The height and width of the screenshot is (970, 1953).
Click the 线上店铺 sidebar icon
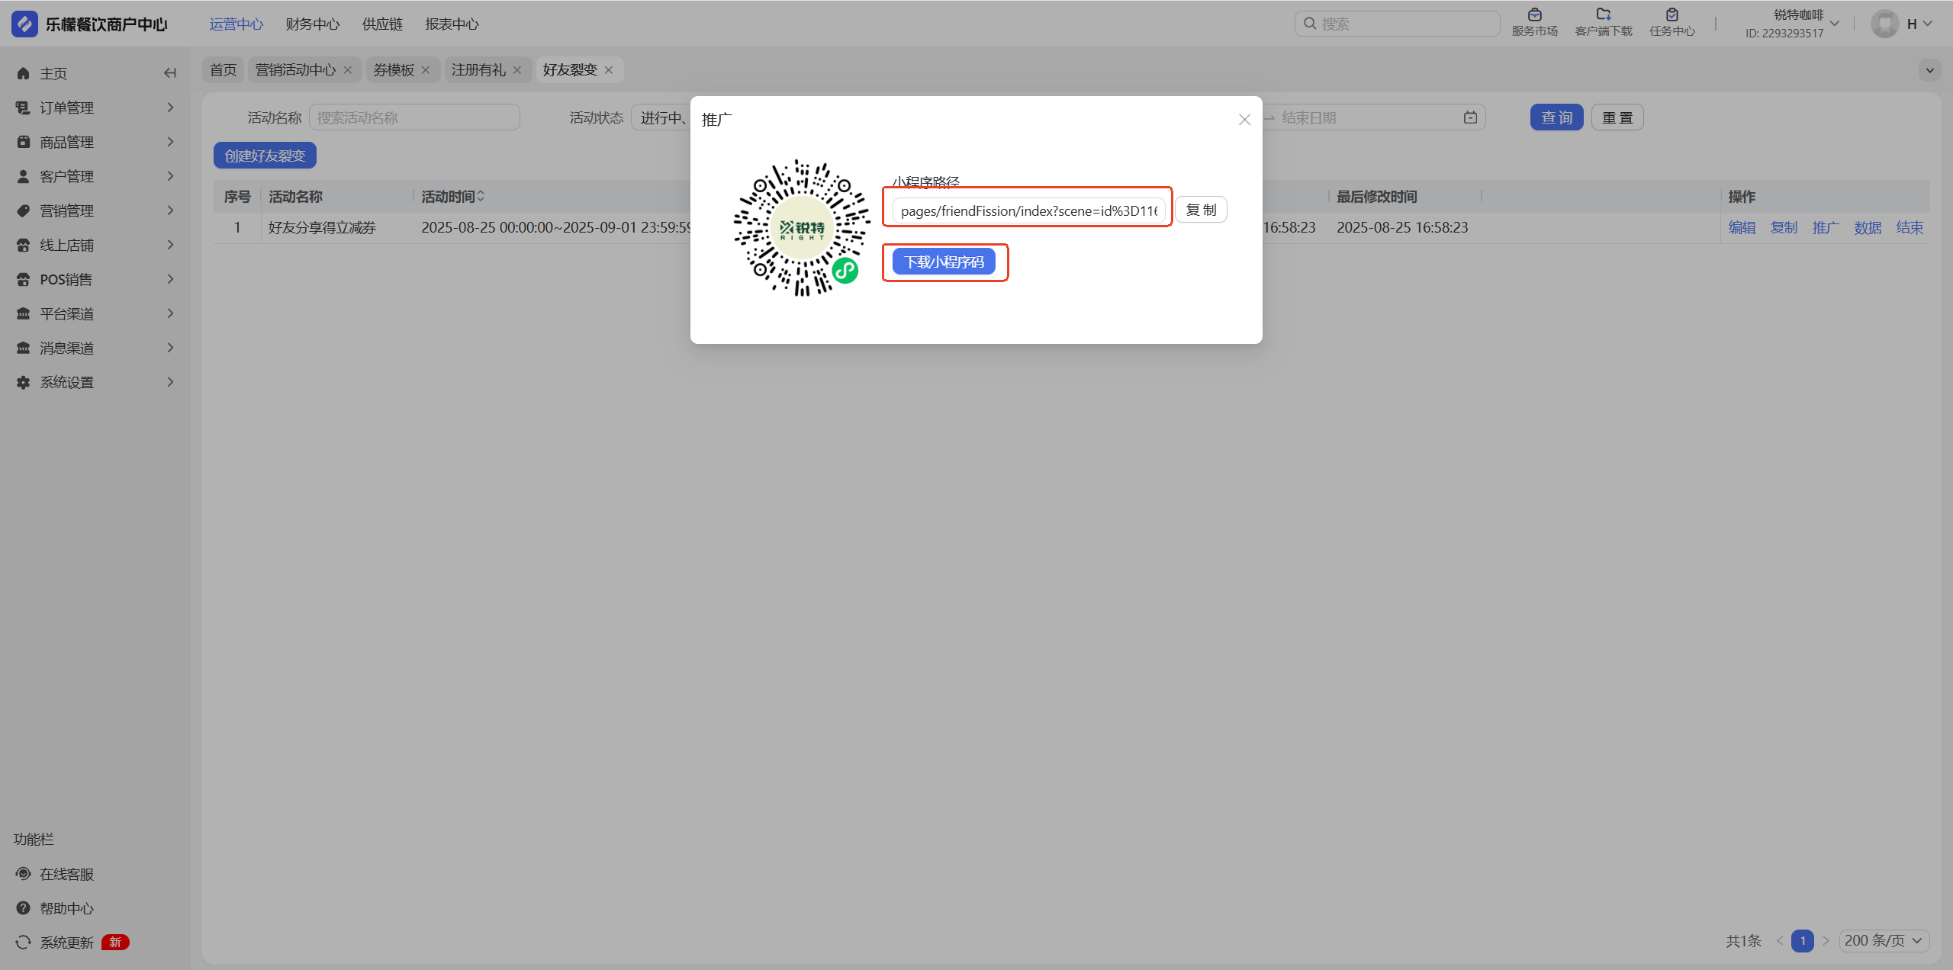(24, 245)
